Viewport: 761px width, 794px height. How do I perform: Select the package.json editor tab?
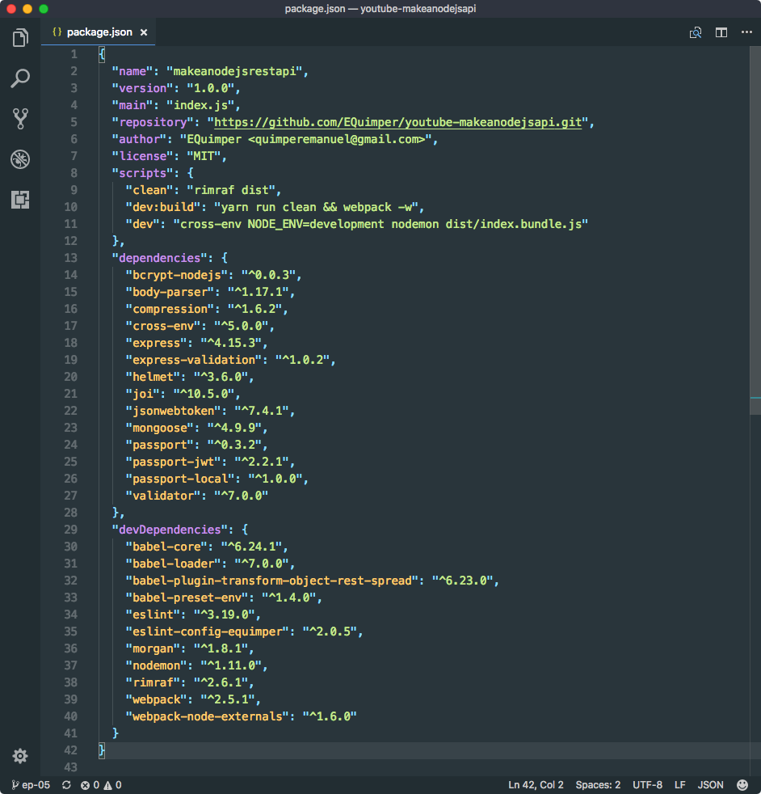99,32
